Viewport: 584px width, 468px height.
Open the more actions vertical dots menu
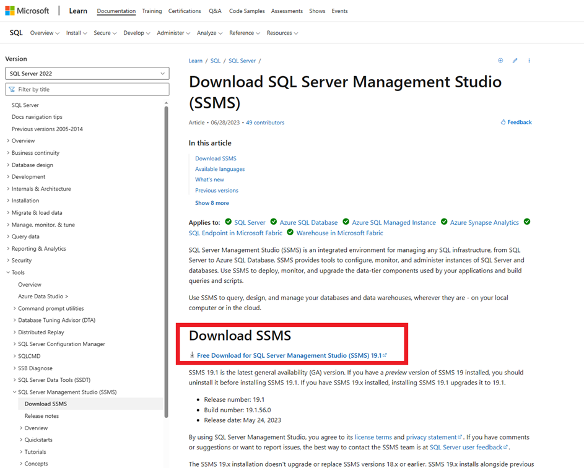(x=529, y=60)
